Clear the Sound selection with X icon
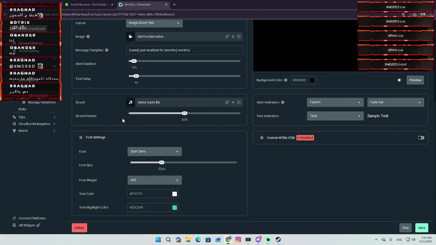The image size is (436, 245). 233,102
